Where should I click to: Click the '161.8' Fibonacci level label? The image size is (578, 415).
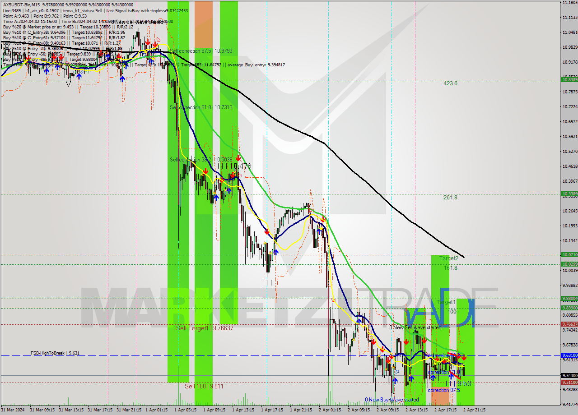pyautogui.click(x=450, y=268)
